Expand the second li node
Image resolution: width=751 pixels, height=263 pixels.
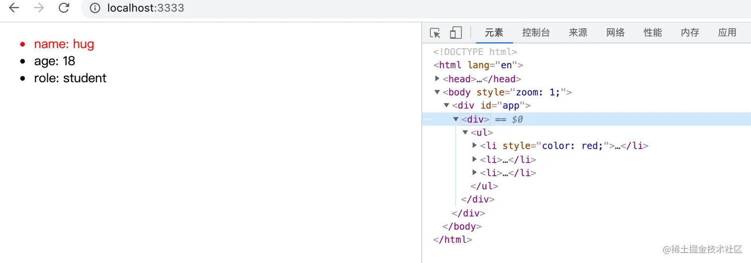click(x=475, y=159)
